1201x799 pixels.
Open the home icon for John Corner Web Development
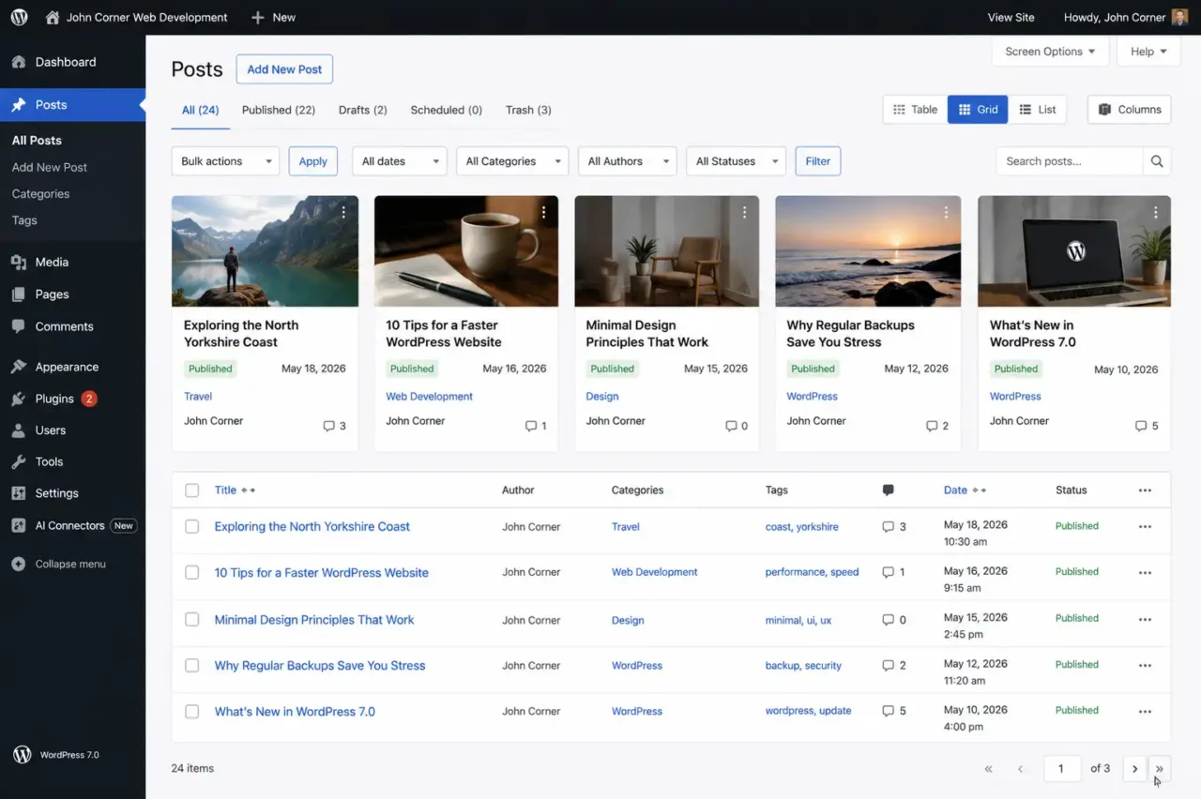coord(53,17)
